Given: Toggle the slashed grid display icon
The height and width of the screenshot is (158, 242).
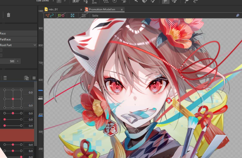Looking at the screenshot, I should 84,16.
